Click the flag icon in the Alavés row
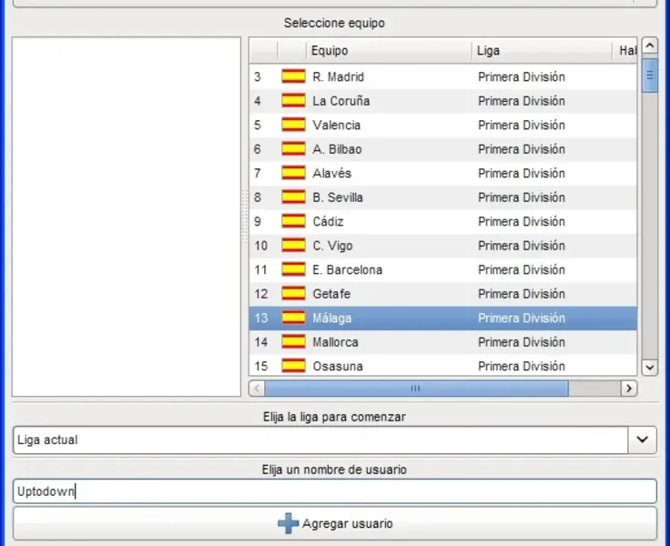Image resolution: width=670 pixels, height=546 pixels. (293, 173)
